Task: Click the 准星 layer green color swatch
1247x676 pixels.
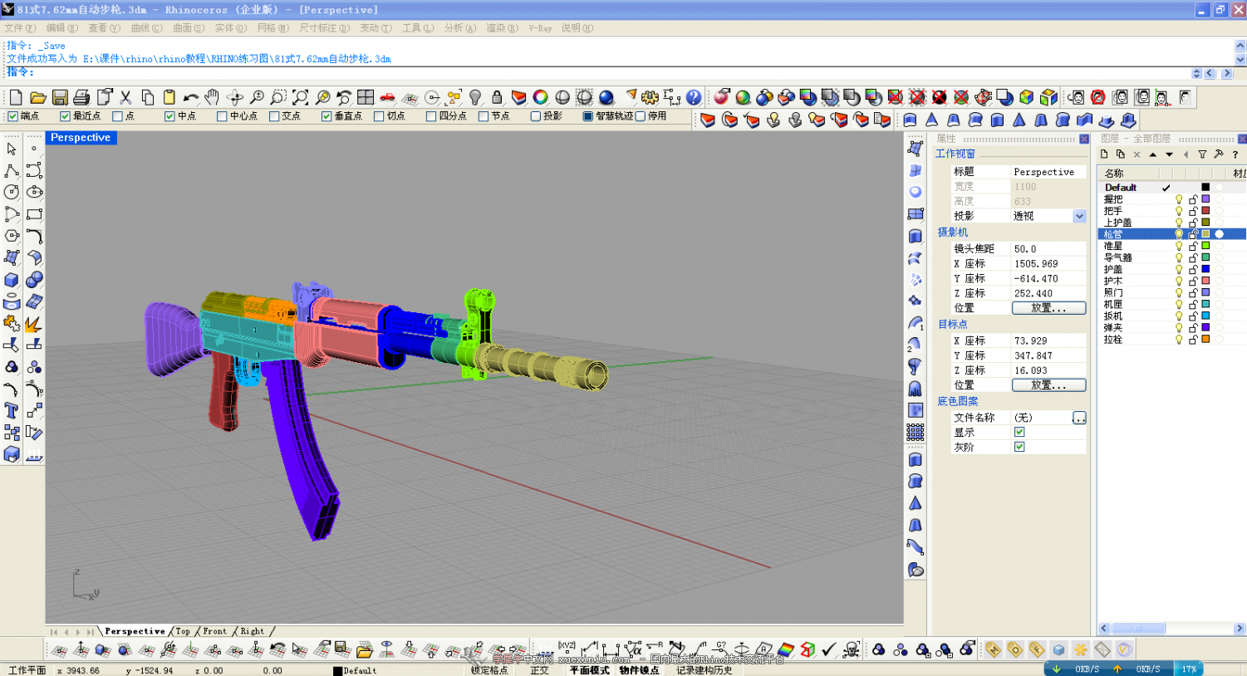Action: 1205,246
